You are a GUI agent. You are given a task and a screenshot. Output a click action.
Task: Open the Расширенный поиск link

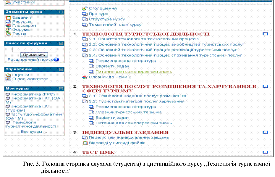click(x=30, y=60)
